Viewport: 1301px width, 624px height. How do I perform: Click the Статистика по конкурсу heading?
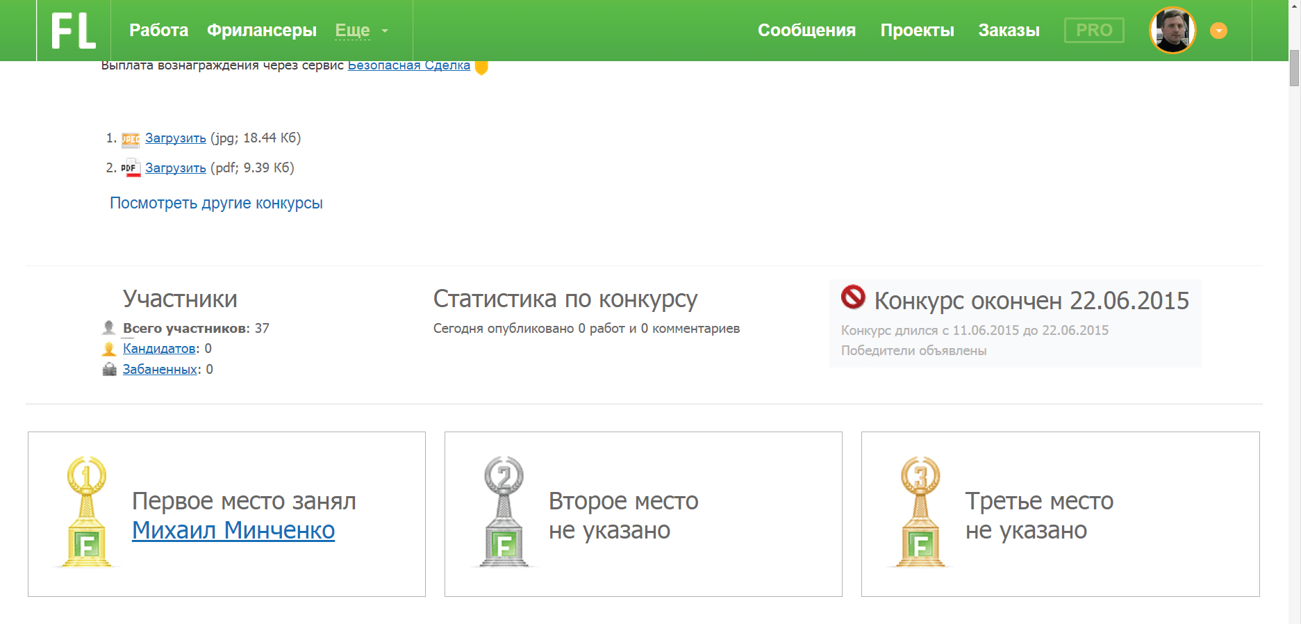pyautogui.click(x=565, y=299)
